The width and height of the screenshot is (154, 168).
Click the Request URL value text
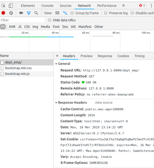111,71
